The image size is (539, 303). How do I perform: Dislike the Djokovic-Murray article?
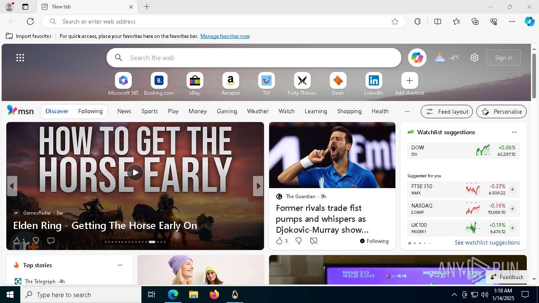tap(299, 241)
